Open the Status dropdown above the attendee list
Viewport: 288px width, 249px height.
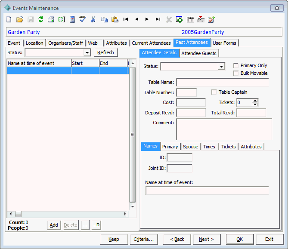[87, 52]
